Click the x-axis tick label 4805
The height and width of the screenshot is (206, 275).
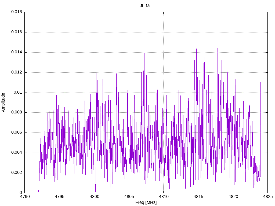point(129,197)
